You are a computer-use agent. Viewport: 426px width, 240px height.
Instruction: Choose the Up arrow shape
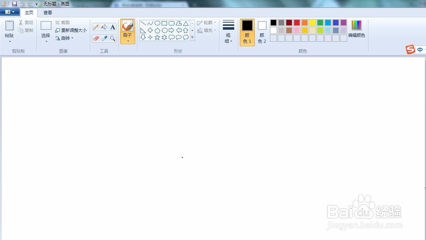coord(186,30)
